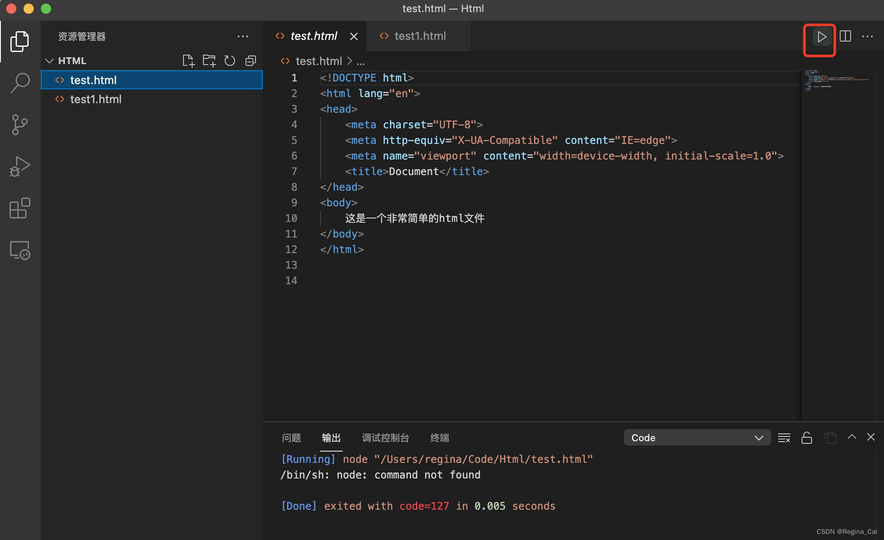
Task: Click the exited with code=127 line
Action: [x=418, y=506]
